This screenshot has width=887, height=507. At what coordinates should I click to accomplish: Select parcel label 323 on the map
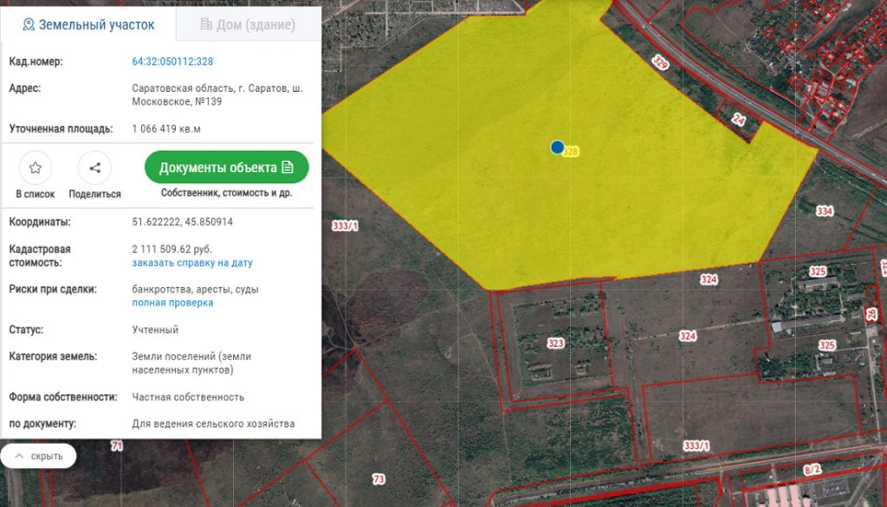pos(555,343)
